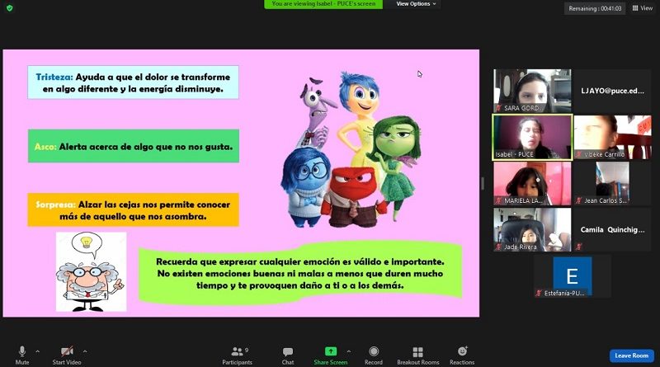The width and height of the screenshot is (660, 367).
Task: Click muted mic icon on Vibeke Carrillo tile
Action: (x=579, y=154)
